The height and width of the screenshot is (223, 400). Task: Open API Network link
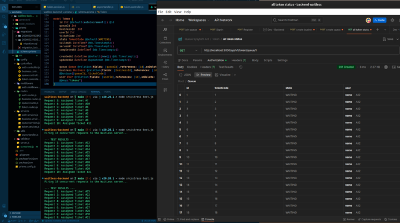[x=223, y=20]
